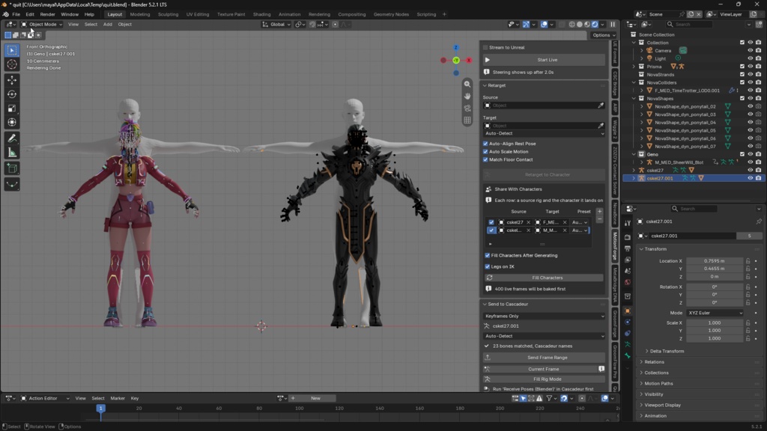Select the Cursor tool
The width and height of the screenshot is (767, 431).
click(12, 64)
